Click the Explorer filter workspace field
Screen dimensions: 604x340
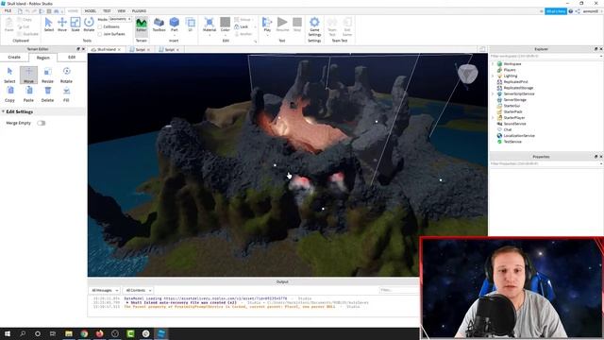(x=545, y=57)
